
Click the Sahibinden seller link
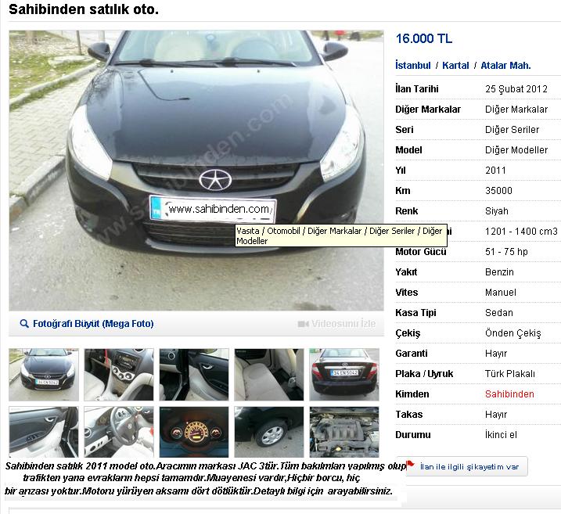[509, 394]
